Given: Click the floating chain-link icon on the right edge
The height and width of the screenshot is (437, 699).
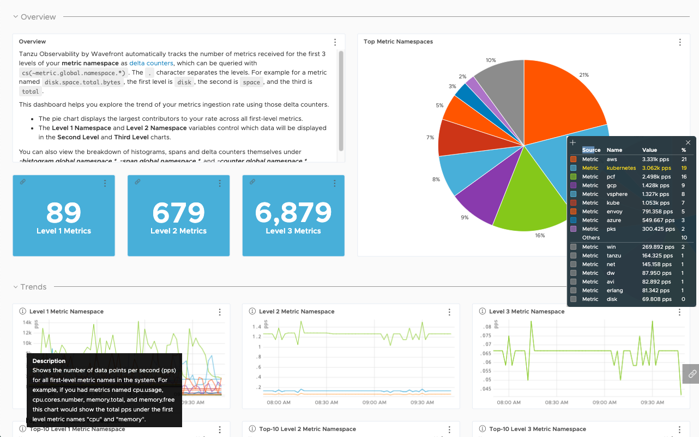Looking at the screenshot, I should point(691,374).
